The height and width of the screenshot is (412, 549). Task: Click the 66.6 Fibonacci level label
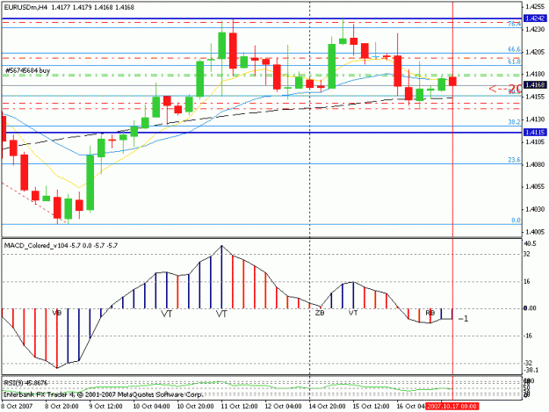coord(514,50)
